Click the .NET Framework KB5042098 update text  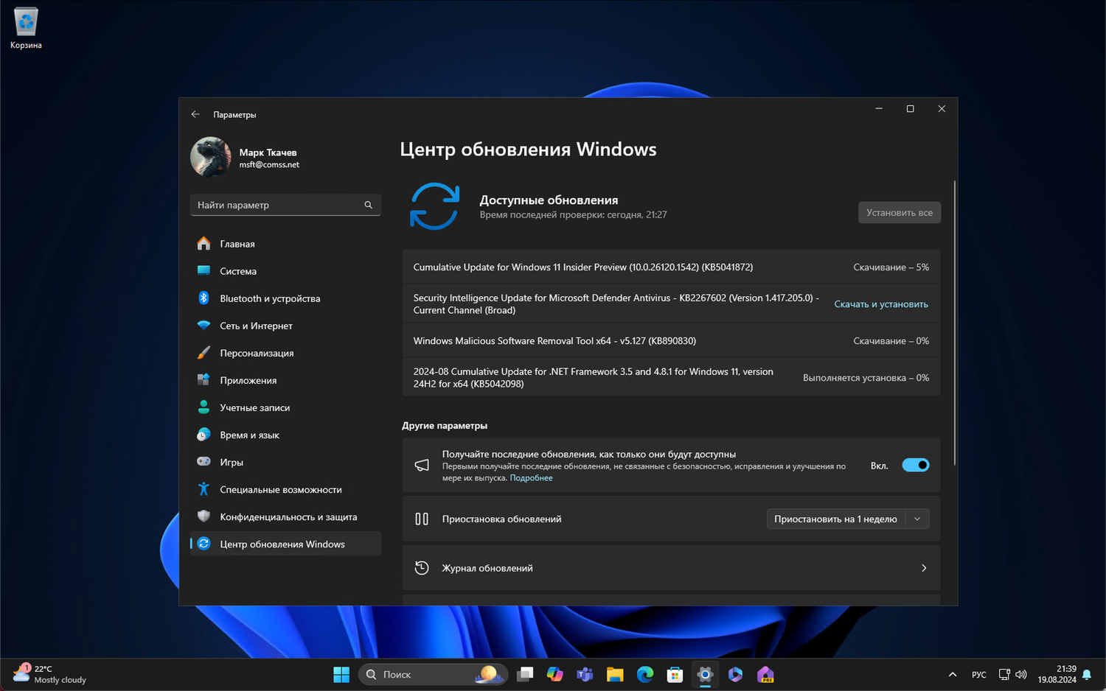click(x=594, y=378)
